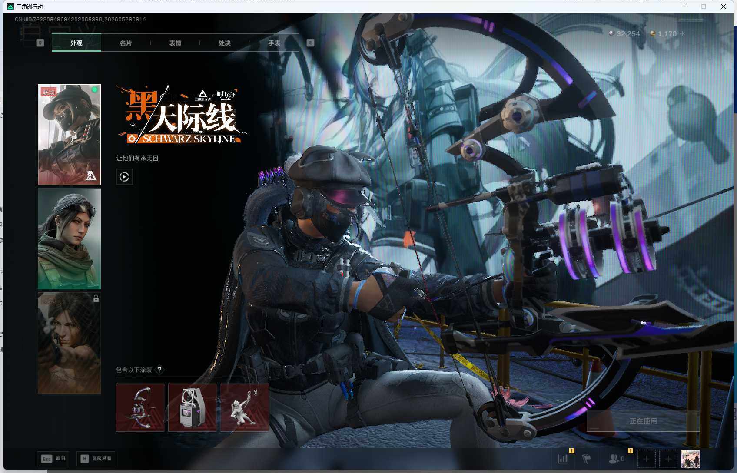
Task: Play the 黑天际线 skin preview video
Action: pyautogui.click(x=124, y=177)
